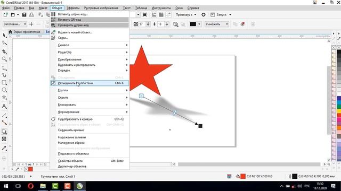
Task: Select the Color Eyedropper tool
Action: click(x=4, y=149)
